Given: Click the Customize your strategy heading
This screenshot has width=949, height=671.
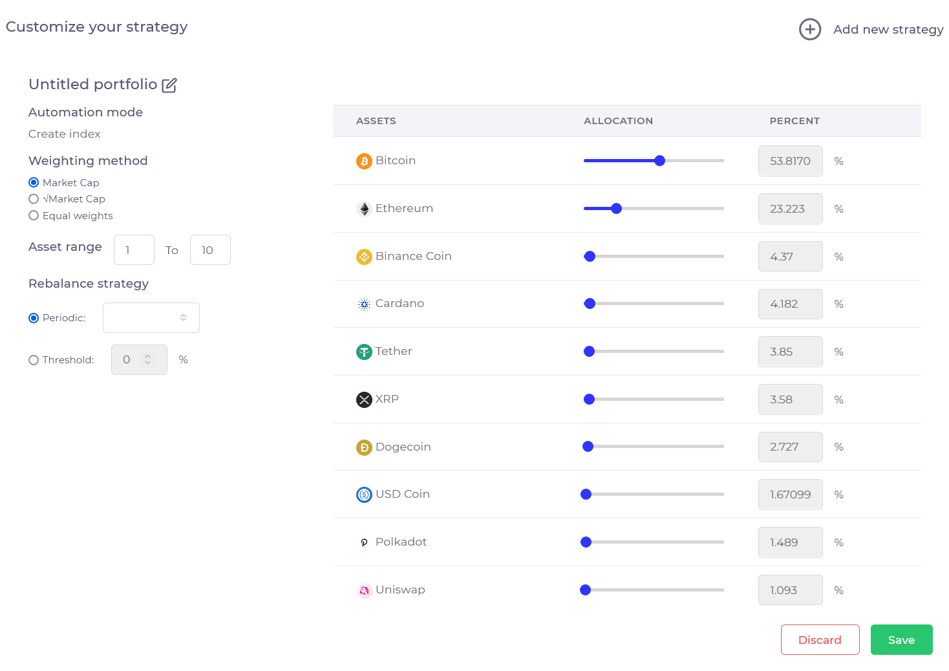Looking at the screenshot, I should coord(97,27).
